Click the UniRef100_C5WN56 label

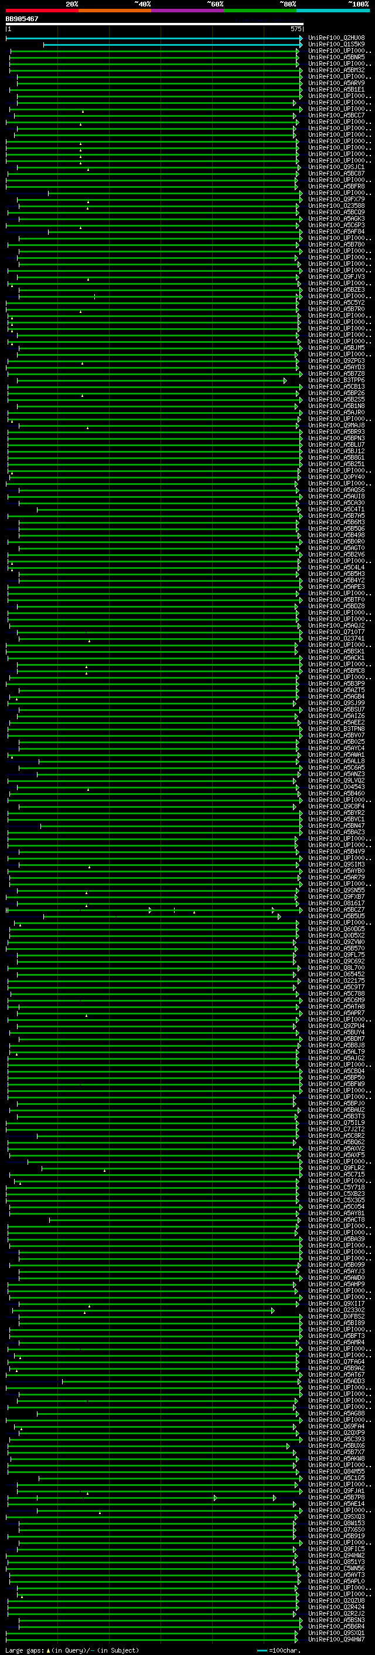click(x=336, y=1568)
